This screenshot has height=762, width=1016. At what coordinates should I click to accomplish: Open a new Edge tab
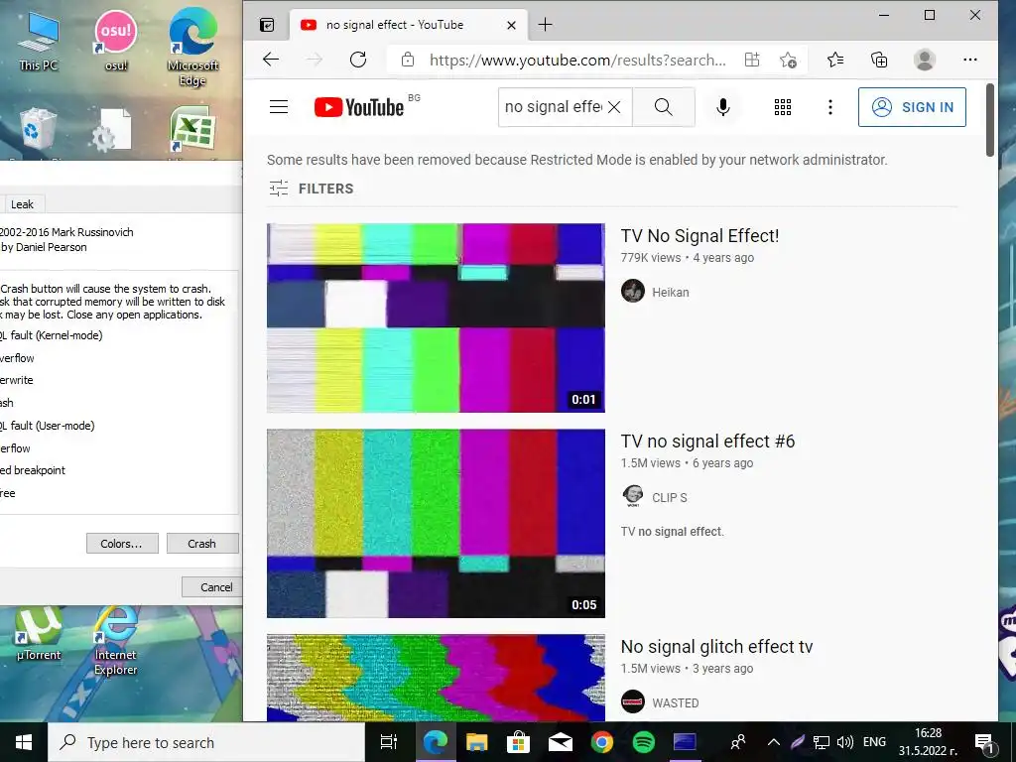pyautogui.click(x=545, y=25)
